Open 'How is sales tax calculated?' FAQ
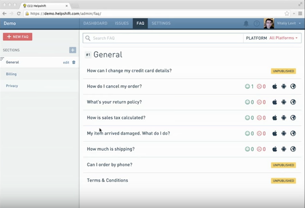This screenshot has height=208, width=305. pos(116,118)
